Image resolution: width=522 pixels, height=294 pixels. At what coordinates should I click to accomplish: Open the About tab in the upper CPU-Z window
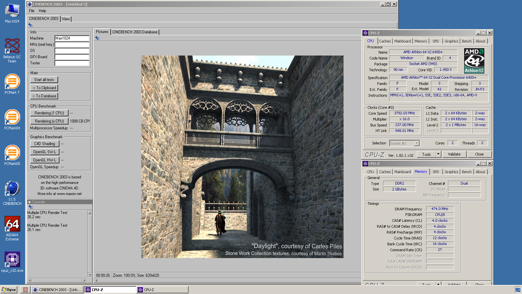(481, 41)
